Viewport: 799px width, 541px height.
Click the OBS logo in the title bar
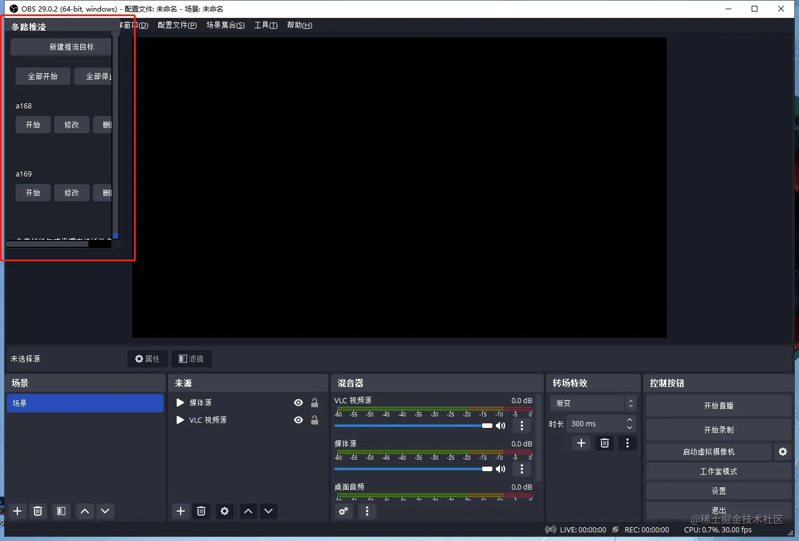pos(14,9)
